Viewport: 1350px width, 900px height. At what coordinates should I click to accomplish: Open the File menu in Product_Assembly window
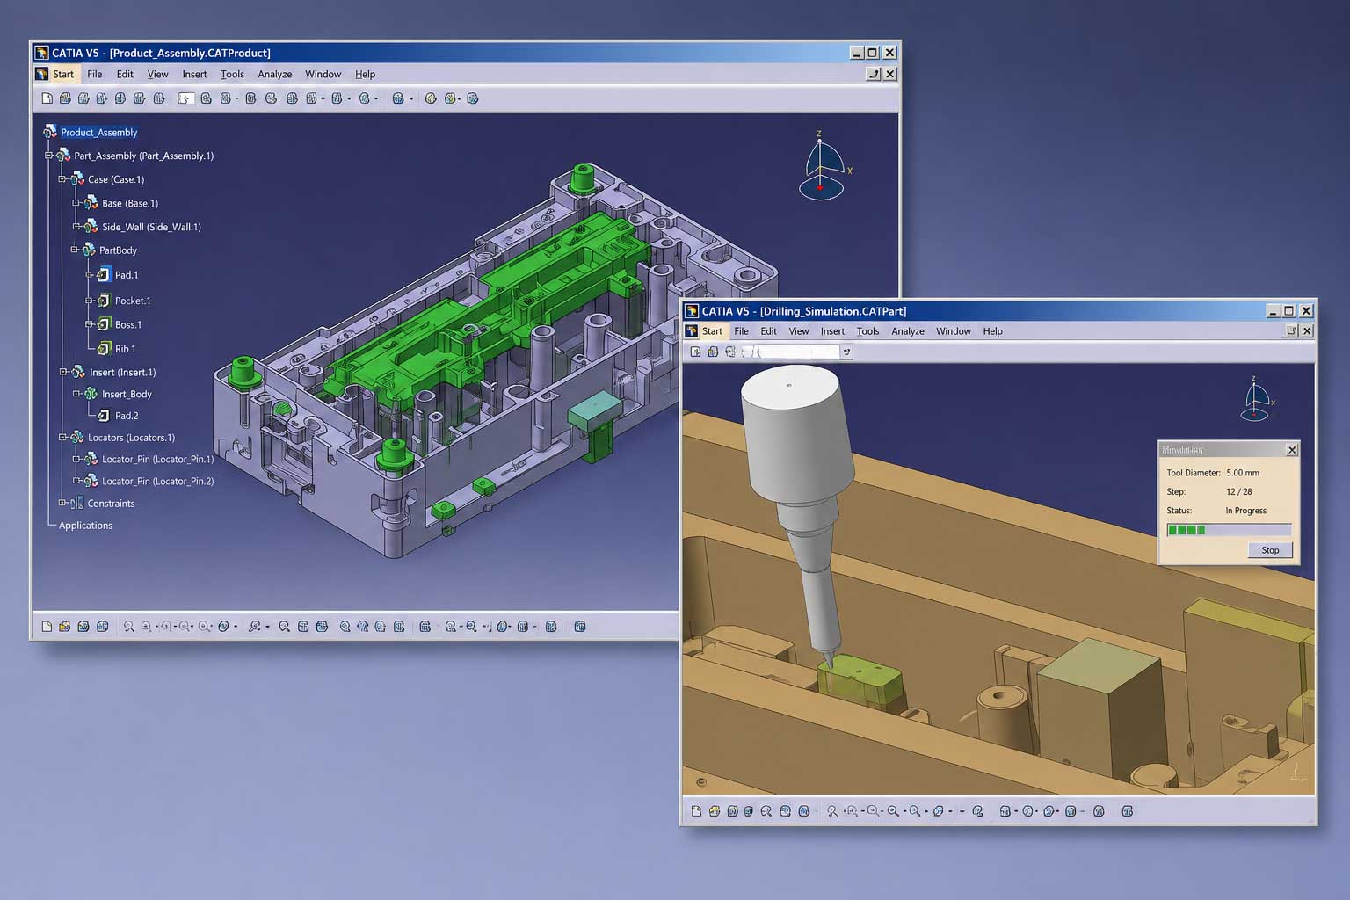pos(95,75)
